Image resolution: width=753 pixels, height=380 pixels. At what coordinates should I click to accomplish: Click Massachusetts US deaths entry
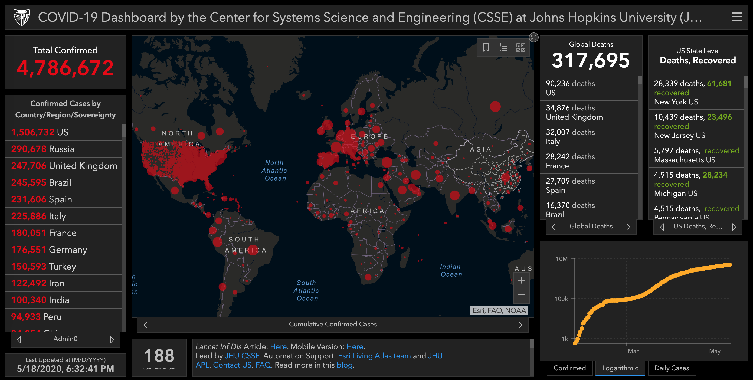696,155
